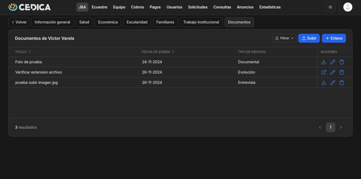Click the CEDICA logo

point(29,7)
